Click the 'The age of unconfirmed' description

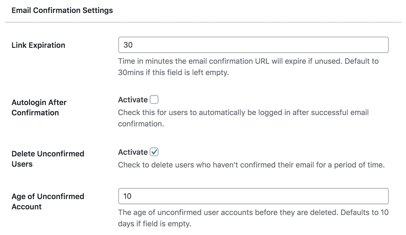pos(253,218)
